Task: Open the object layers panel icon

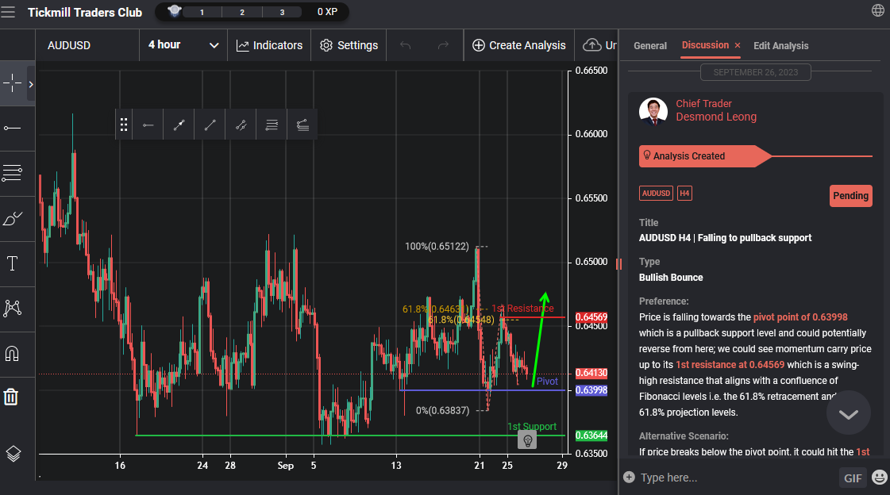Action: 13,454
